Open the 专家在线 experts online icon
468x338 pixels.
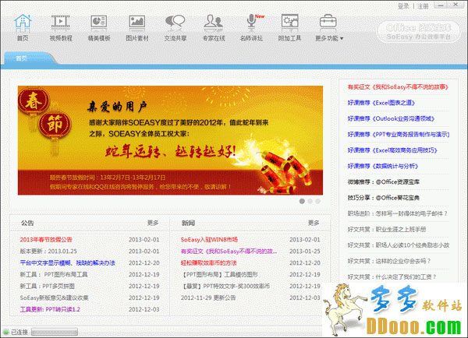click(x=214, y=23)
